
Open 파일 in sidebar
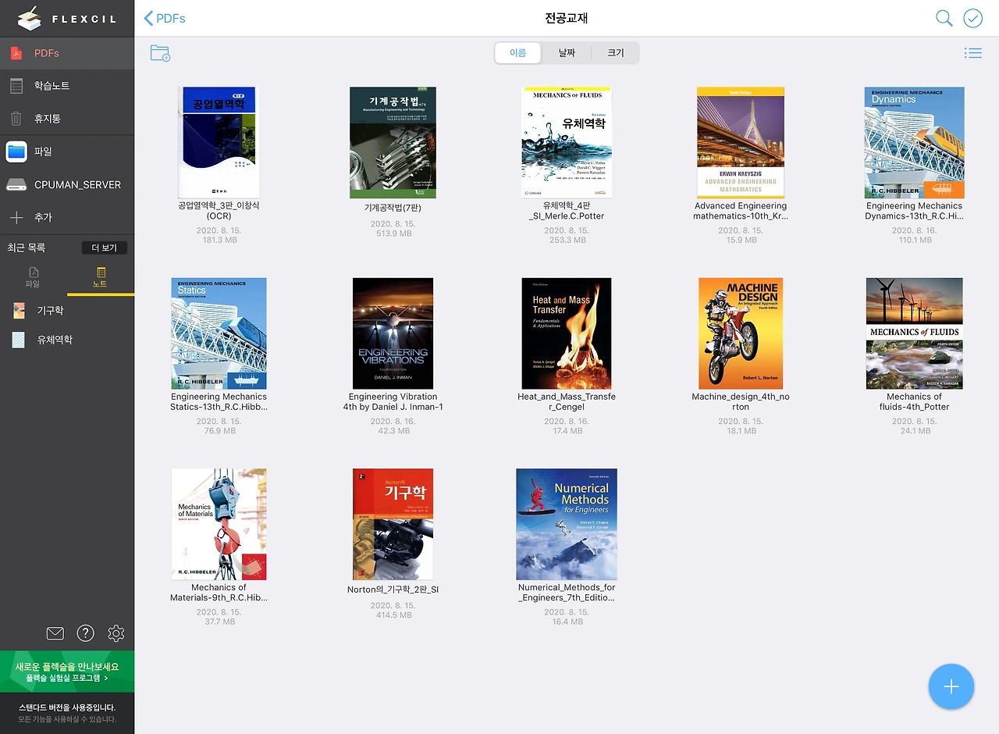[67, 151]
